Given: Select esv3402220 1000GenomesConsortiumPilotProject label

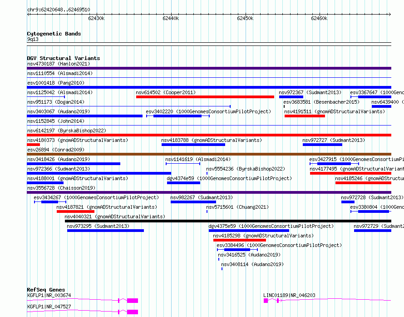Looking at the screenshot, I should tap(208, 111).
